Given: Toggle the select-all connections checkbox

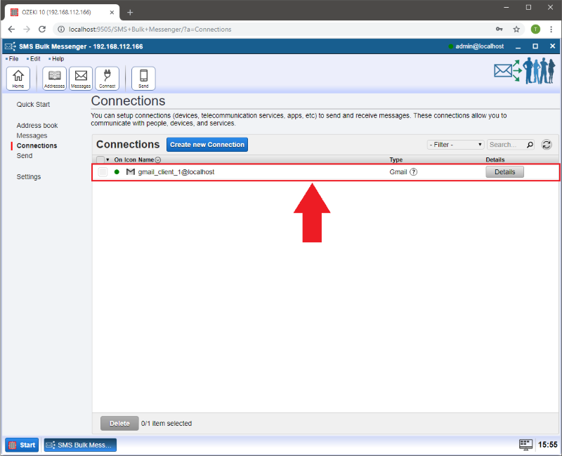Looking at the screenshot, I should pyautogui.click(x=100, y=160).
